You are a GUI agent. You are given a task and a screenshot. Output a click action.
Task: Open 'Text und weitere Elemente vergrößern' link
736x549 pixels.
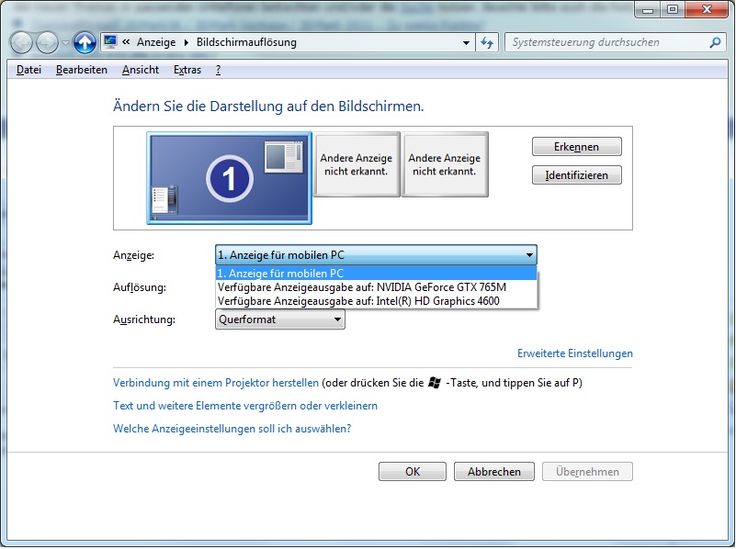[x=245, y=406]
